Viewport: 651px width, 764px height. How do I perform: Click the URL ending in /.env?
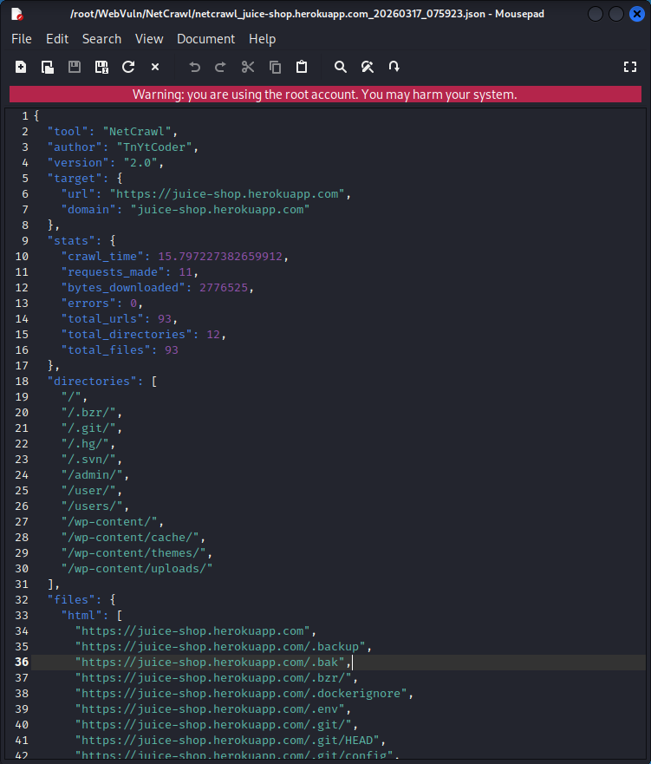tap(212, 708)
